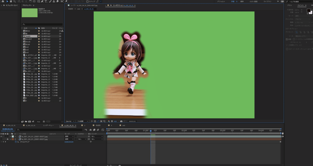This screenshot has height=166, width=313.
Task: Click the first clone preset icon
Action: [x=297, y=32]
